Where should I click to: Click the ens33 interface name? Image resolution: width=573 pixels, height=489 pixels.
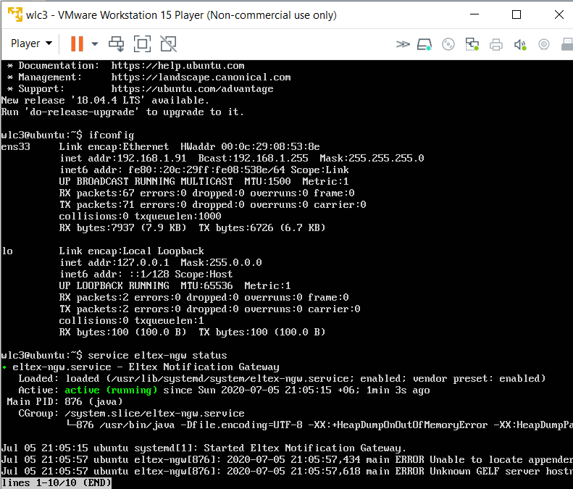tap(15, 147)
